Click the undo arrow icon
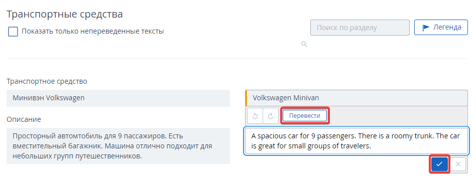The width and height of the screenshot is (476, 181). pyautogui.click(x=255, y=116)
